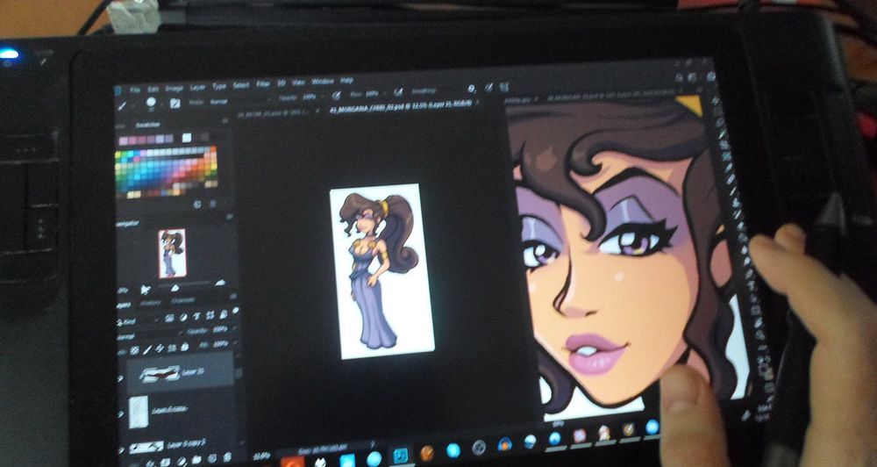Create new swatch icon below swatches
This screenshot has height=467, width=877.
[196, 205]
